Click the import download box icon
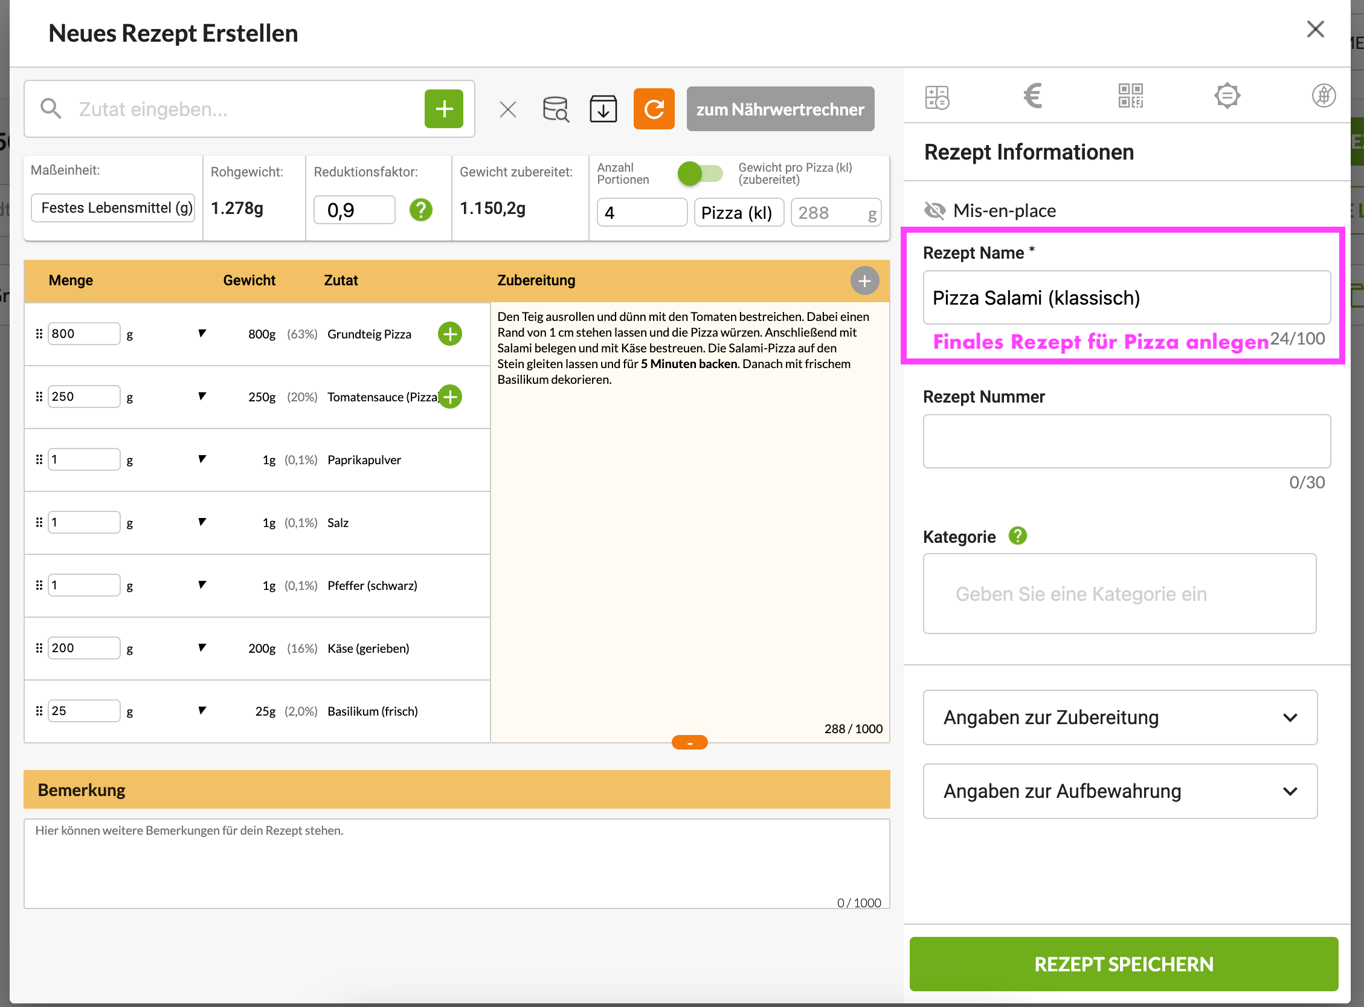Image resolution: width=1364 pixels, height=1007 pixels. [x=603, y=109]
